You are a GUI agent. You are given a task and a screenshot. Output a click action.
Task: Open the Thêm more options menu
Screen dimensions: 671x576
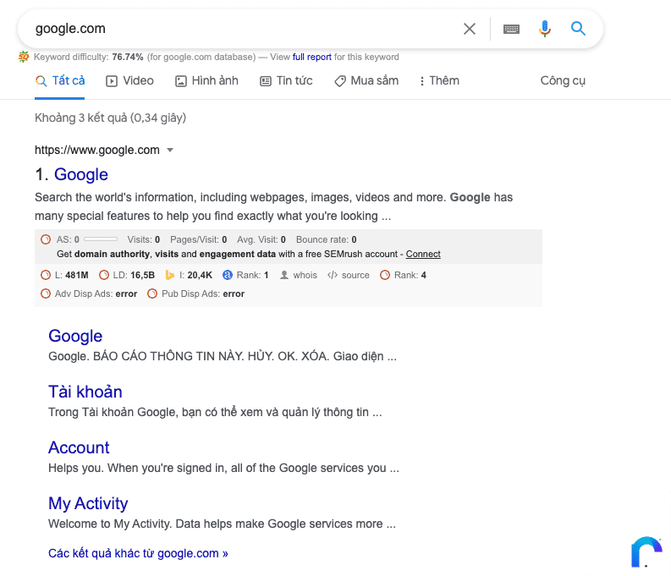pos(439,81)
